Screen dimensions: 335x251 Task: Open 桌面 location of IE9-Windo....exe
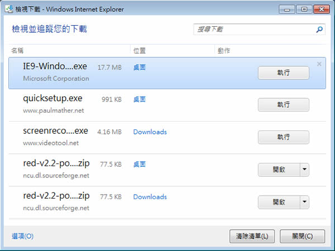tap(140, 67)
